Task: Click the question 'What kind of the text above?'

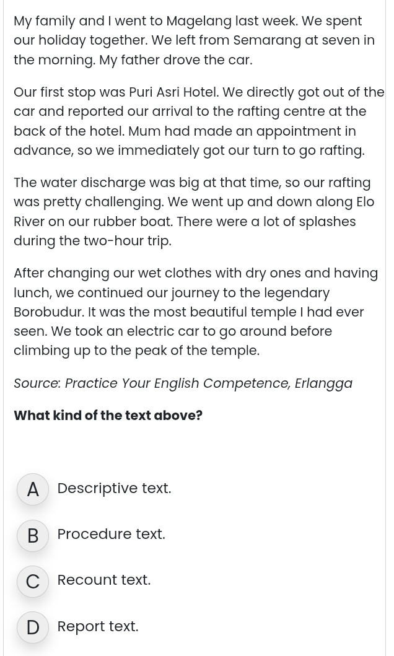Action: (x=108, y=416)
